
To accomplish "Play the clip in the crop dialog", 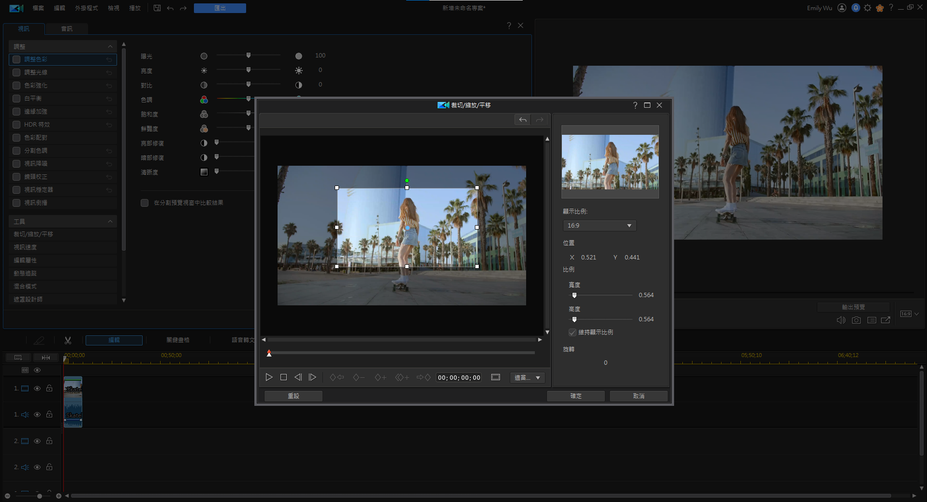I will click(x=269, y=377).
